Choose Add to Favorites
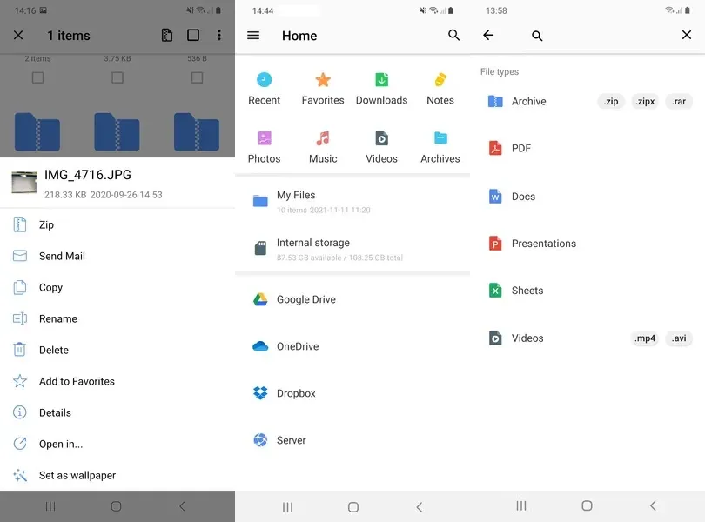 [117, 381]
